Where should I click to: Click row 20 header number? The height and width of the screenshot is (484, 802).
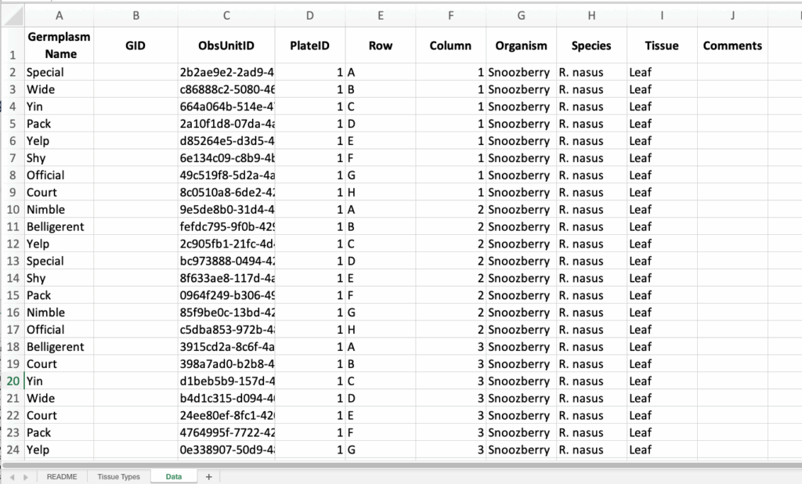point(12,381)
